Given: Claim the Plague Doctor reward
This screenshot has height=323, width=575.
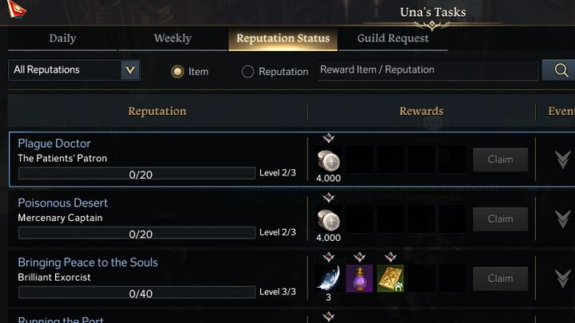Looking at the screenshot, I should click(x=500, y=160).
